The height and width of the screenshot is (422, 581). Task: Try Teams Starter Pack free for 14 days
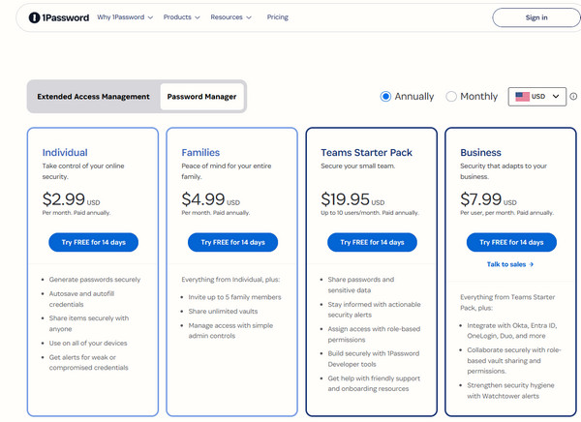click(x=372, y=242)
